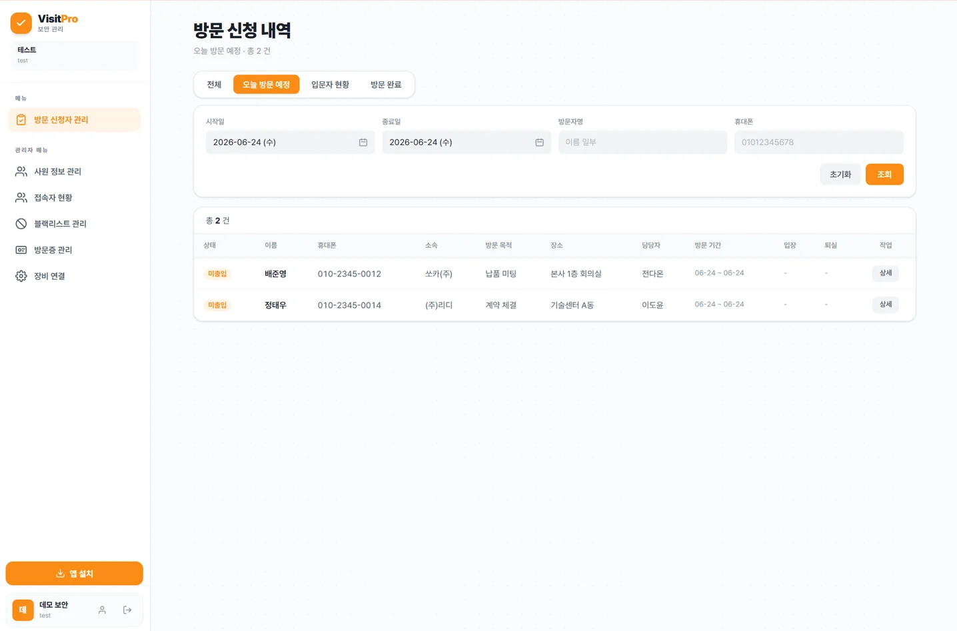Click the 데 avatar badge
The width and height of the screenshot is (957, 631).
coord(23,610)
